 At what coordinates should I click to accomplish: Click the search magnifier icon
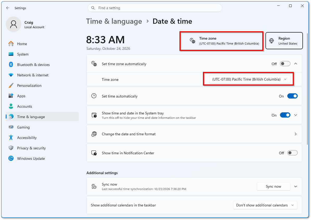pos(93,8)
